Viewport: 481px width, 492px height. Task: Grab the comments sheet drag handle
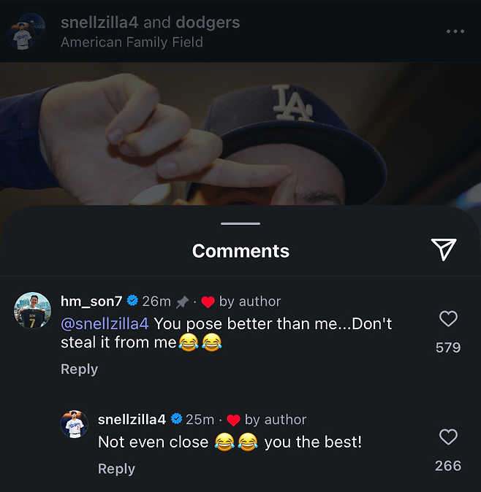tap(240, 223)
